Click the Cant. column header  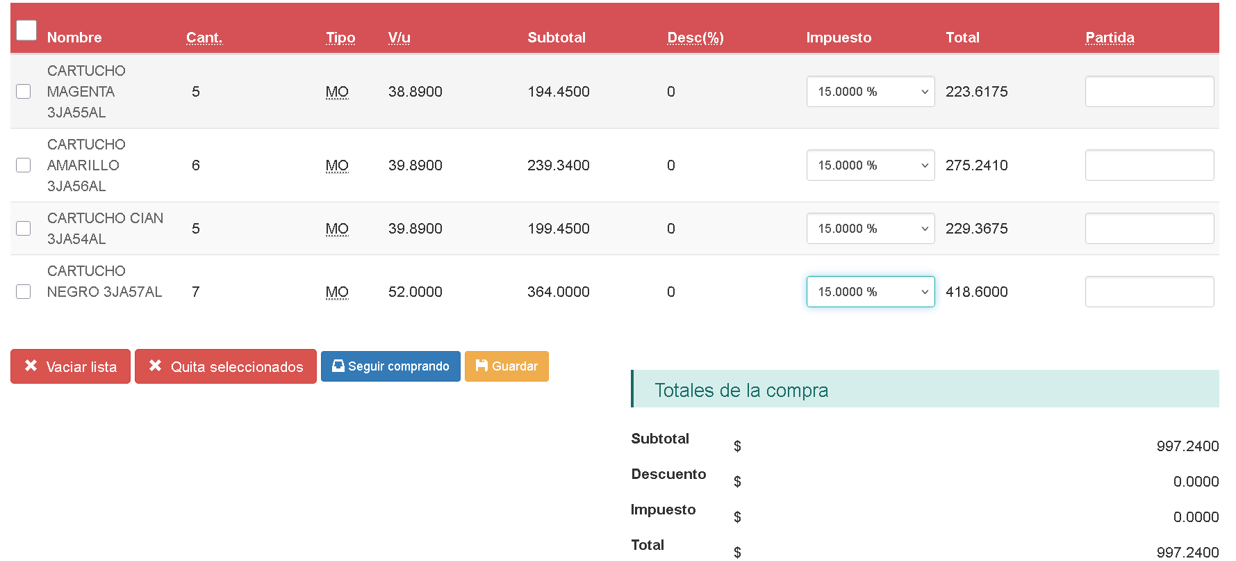pos(204,38)
